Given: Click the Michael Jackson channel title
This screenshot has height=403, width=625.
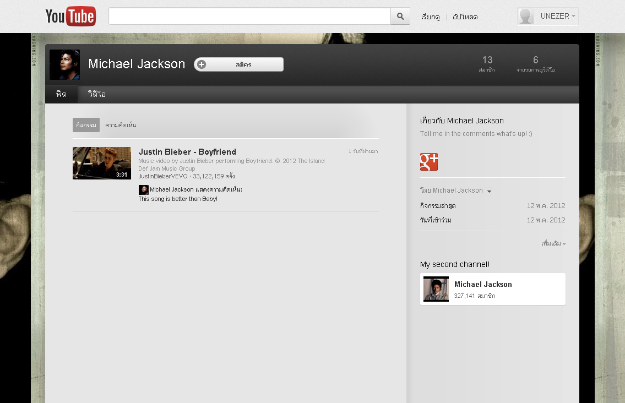Looking at the screenshot, I should [137, 64].
